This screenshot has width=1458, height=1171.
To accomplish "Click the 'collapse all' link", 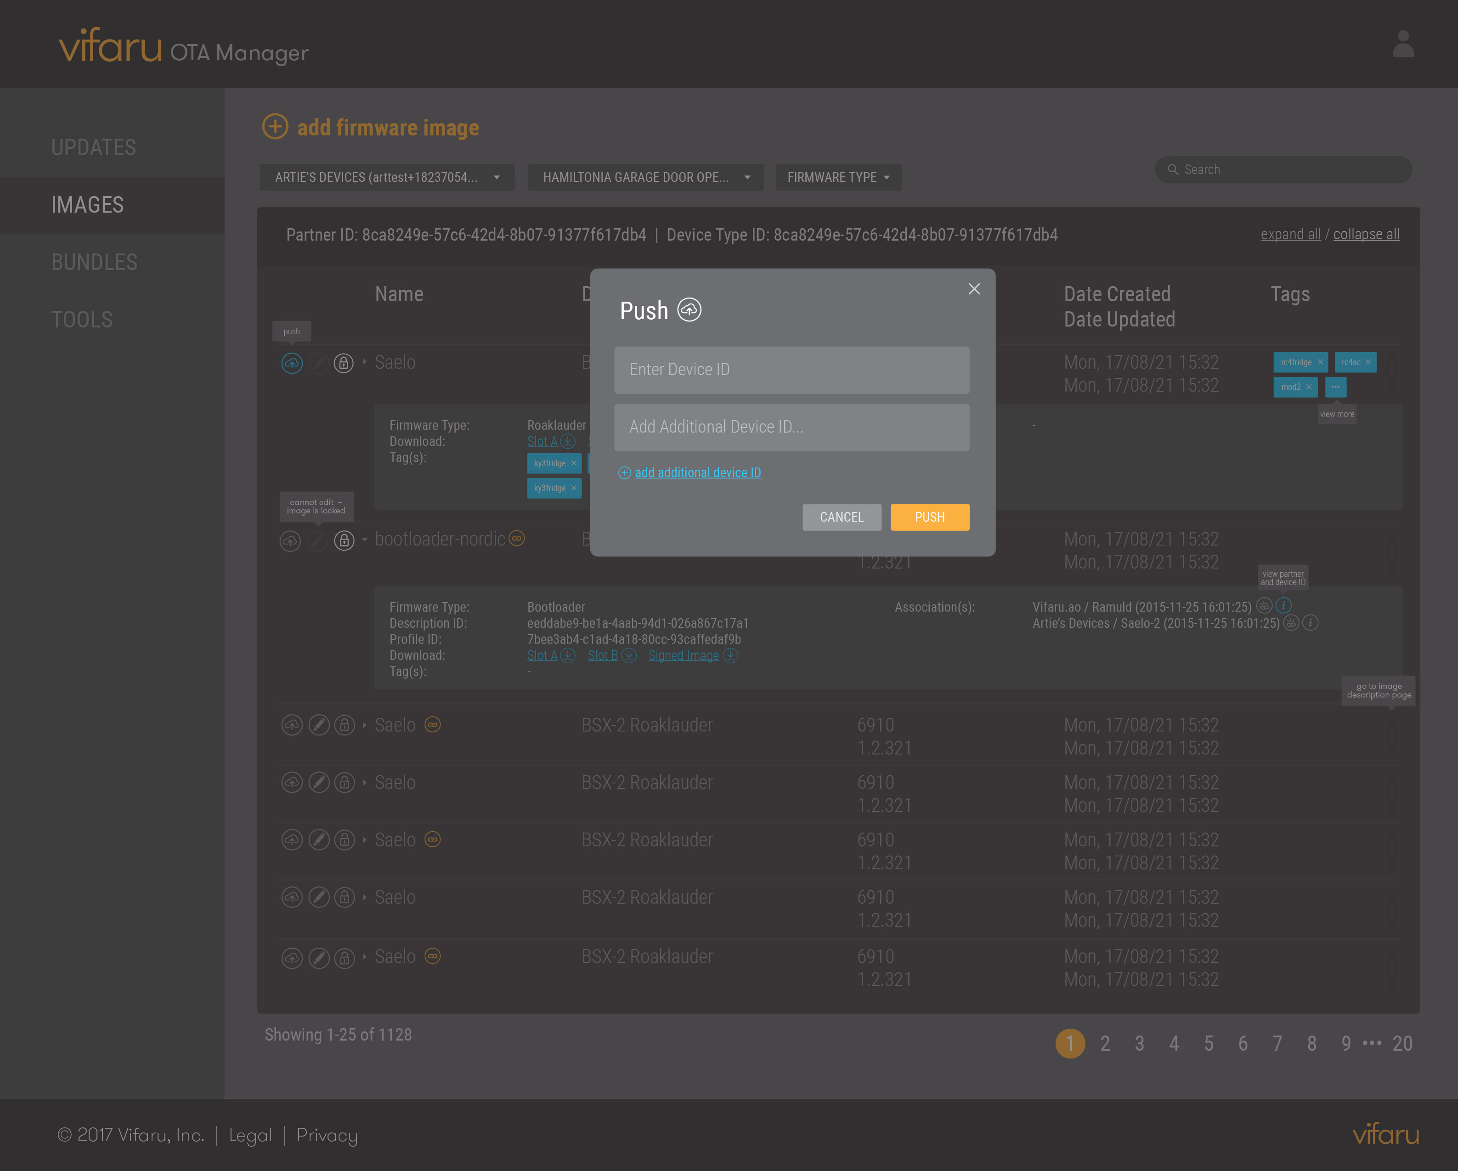I will coord(1366,234).
